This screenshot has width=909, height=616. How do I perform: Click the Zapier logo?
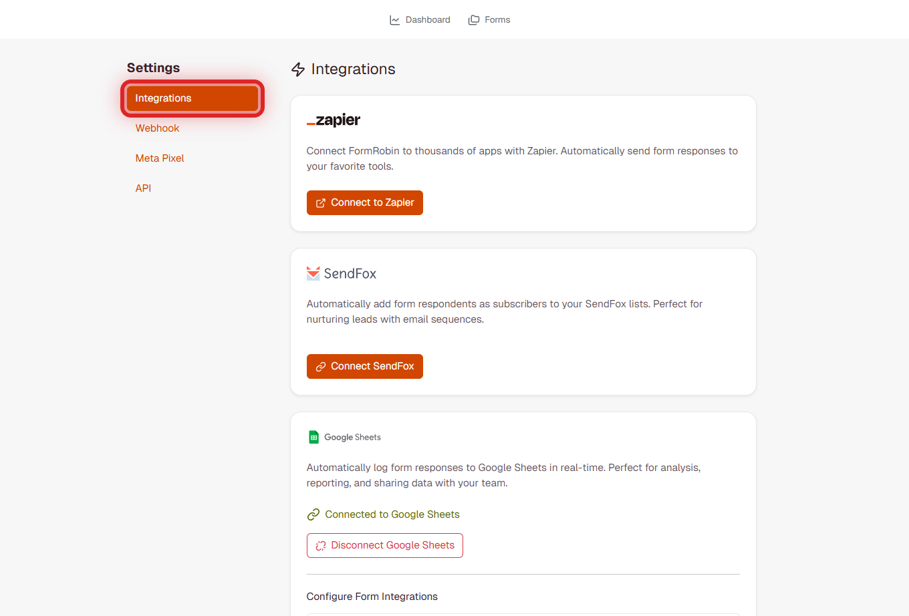click(x=333, y=120)
